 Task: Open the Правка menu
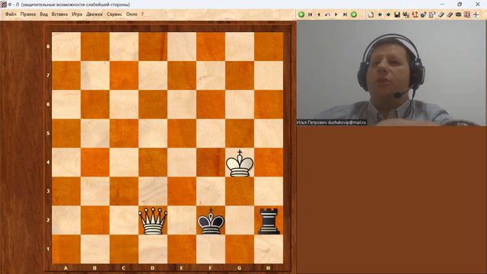pos(28,14)
